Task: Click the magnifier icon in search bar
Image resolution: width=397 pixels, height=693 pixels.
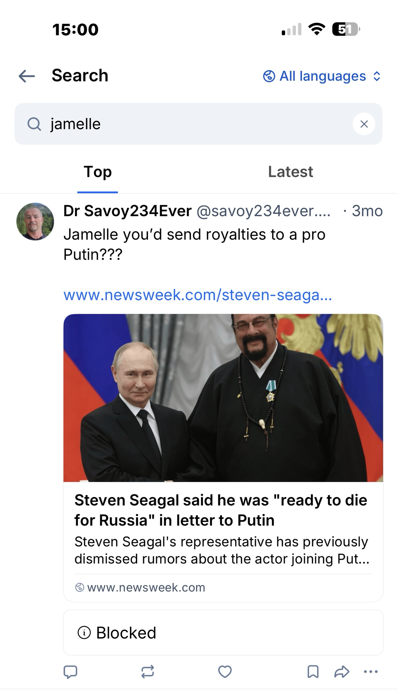Action: click(34, 124)
